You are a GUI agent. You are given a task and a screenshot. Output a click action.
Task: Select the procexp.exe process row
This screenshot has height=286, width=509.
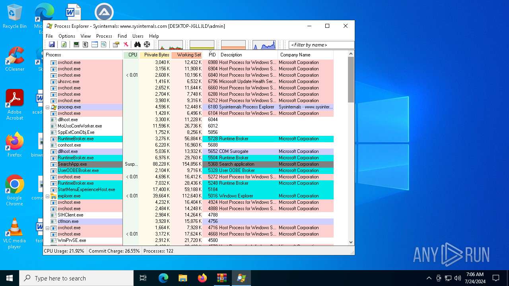click(188, 107)
